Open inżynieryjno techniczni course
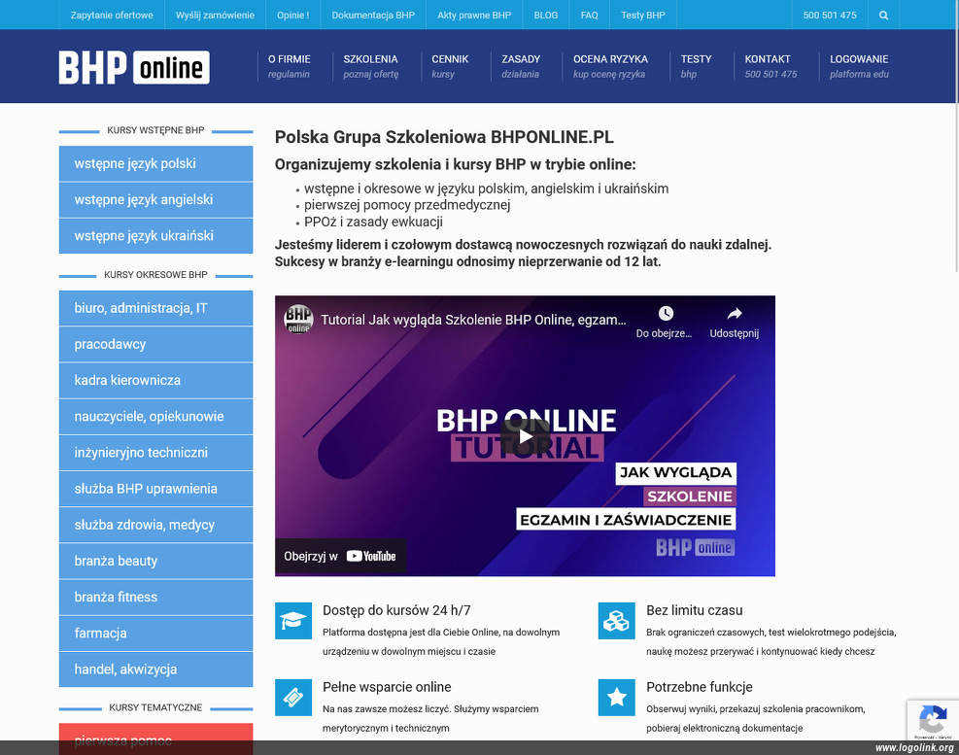Image resolution: width=959 pixels, height=755 pixels. pyautogui.click(x=156, y=452)
